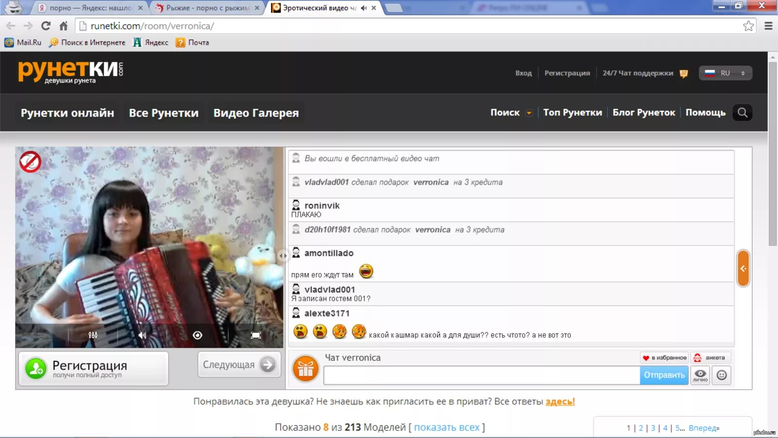
Task: Open the RU language dropdown
Action: pos(725,73)
